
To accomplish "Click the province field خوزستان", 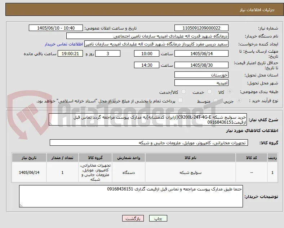I will coord(201,75).
